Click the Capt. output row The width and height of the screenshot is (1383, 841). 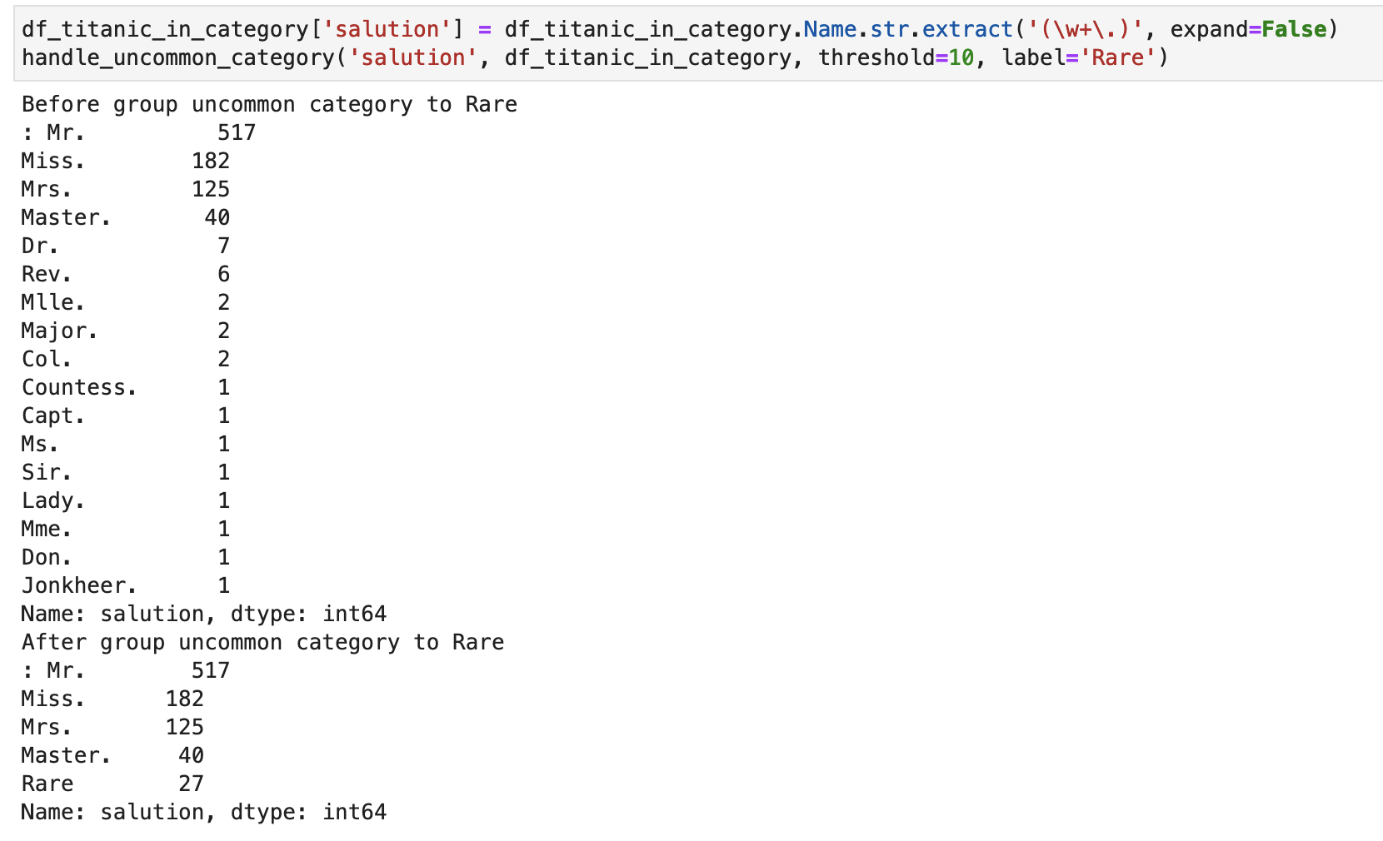tap(126, 416)
